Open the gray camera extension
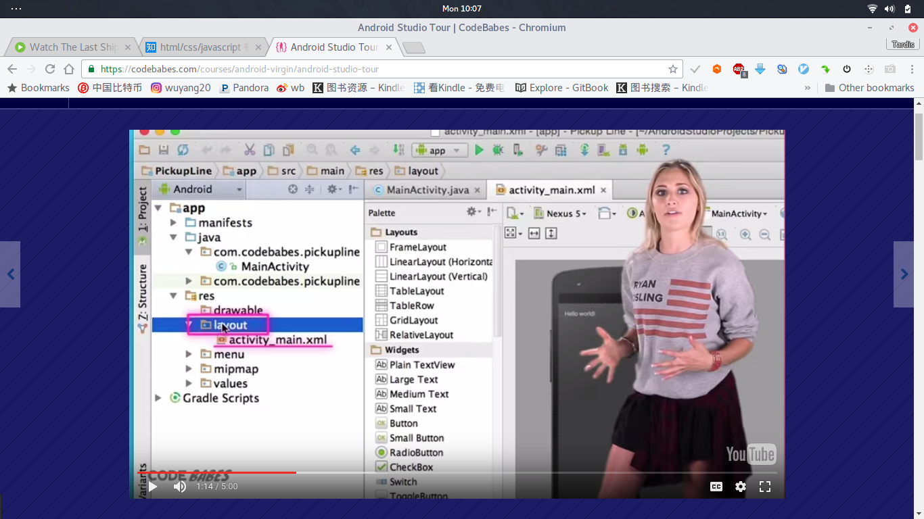The width and height of the screenshot is (924, 519). (x=890, y=69)
